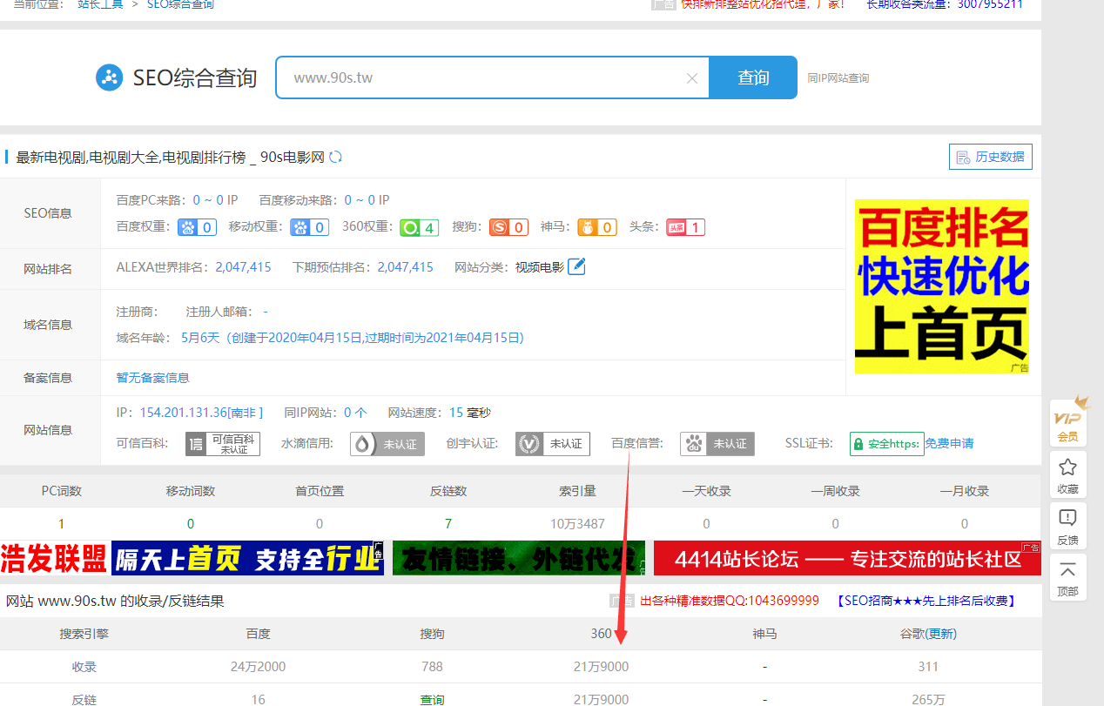Open the VIP 会员 sidebar item
Viewport: 1104px width, 706px height.
(x=1068, y=422)
